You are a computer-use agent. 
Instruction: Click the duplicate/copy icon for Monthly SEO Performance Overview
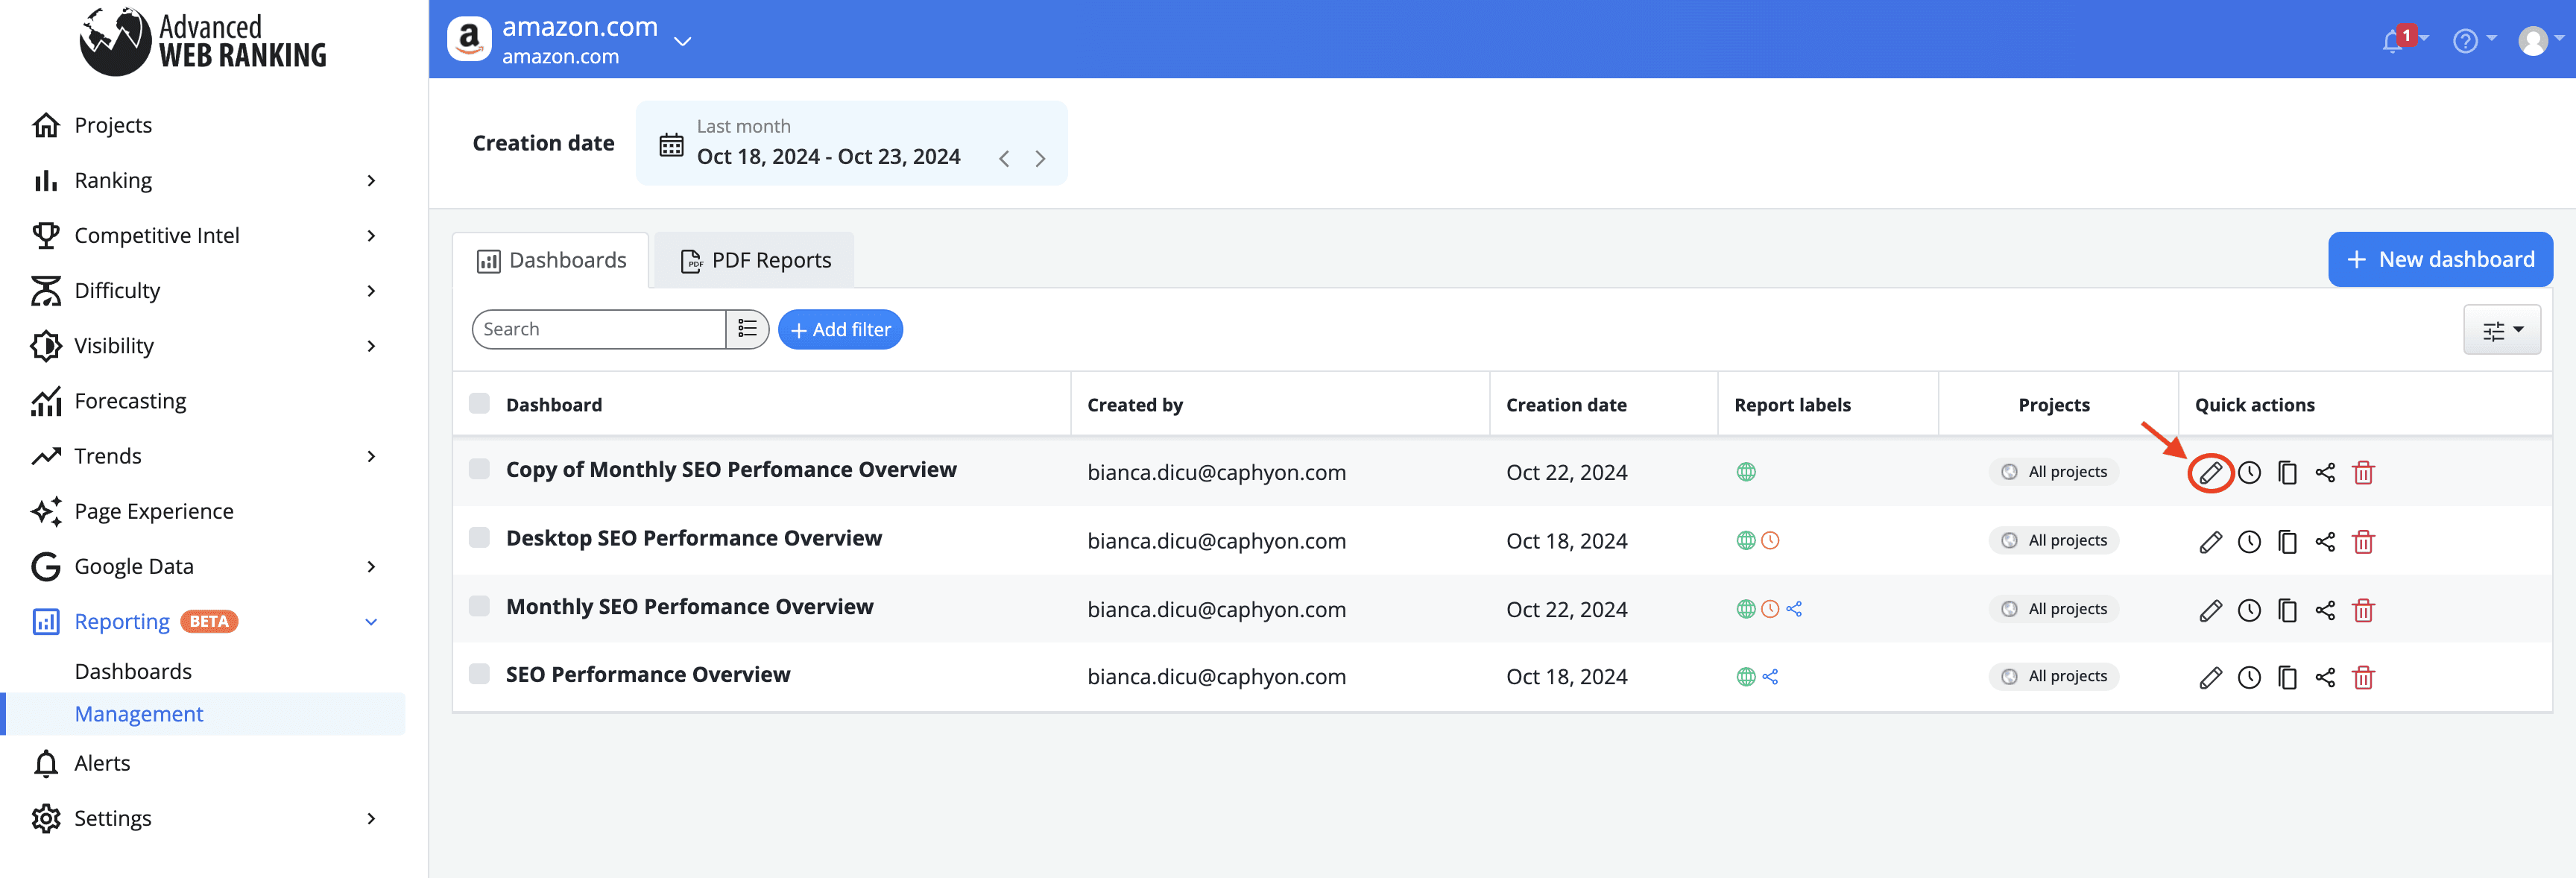pyautogui.click(x=2287, y=610)
